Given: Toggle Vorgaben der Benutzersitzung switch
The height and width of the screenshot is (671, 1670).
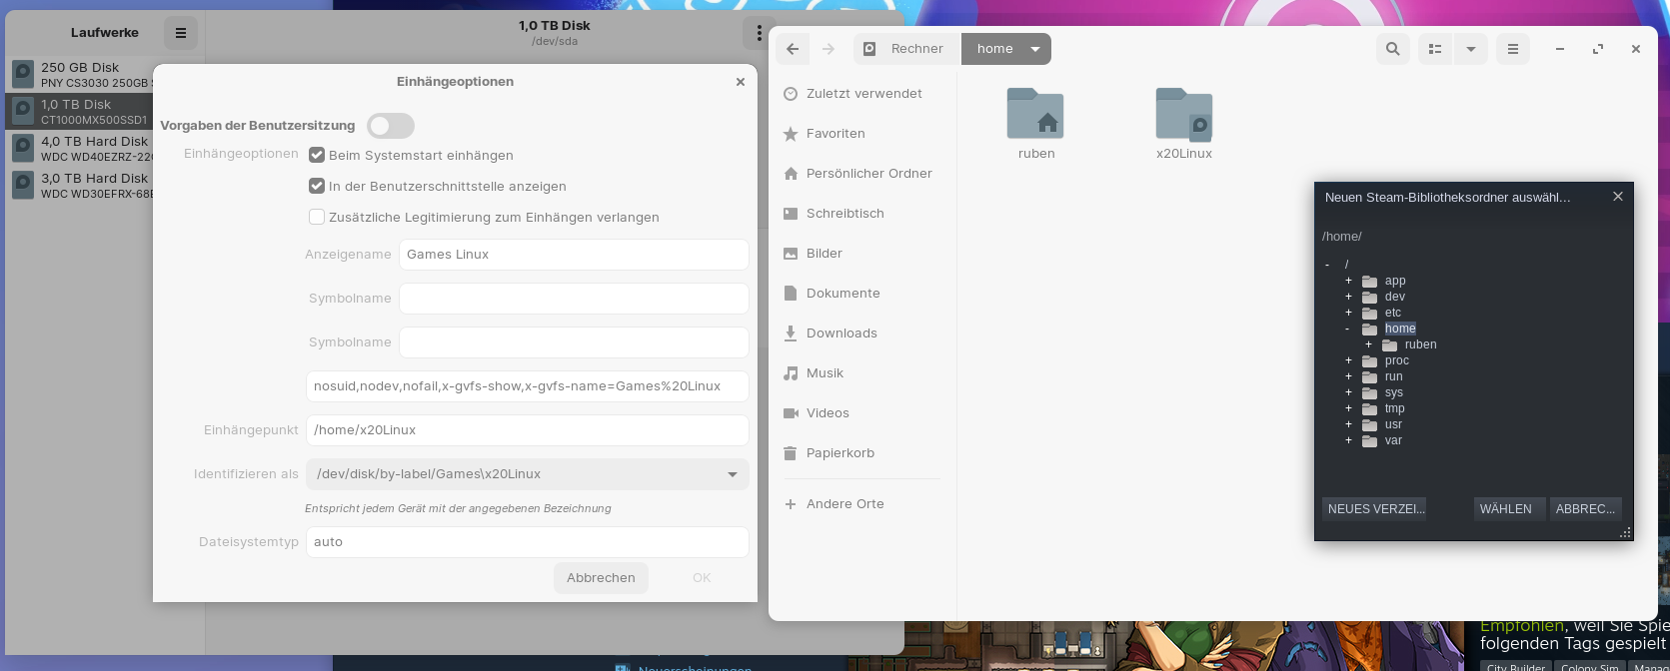Looking at the screenshot, I should [390, 126].
